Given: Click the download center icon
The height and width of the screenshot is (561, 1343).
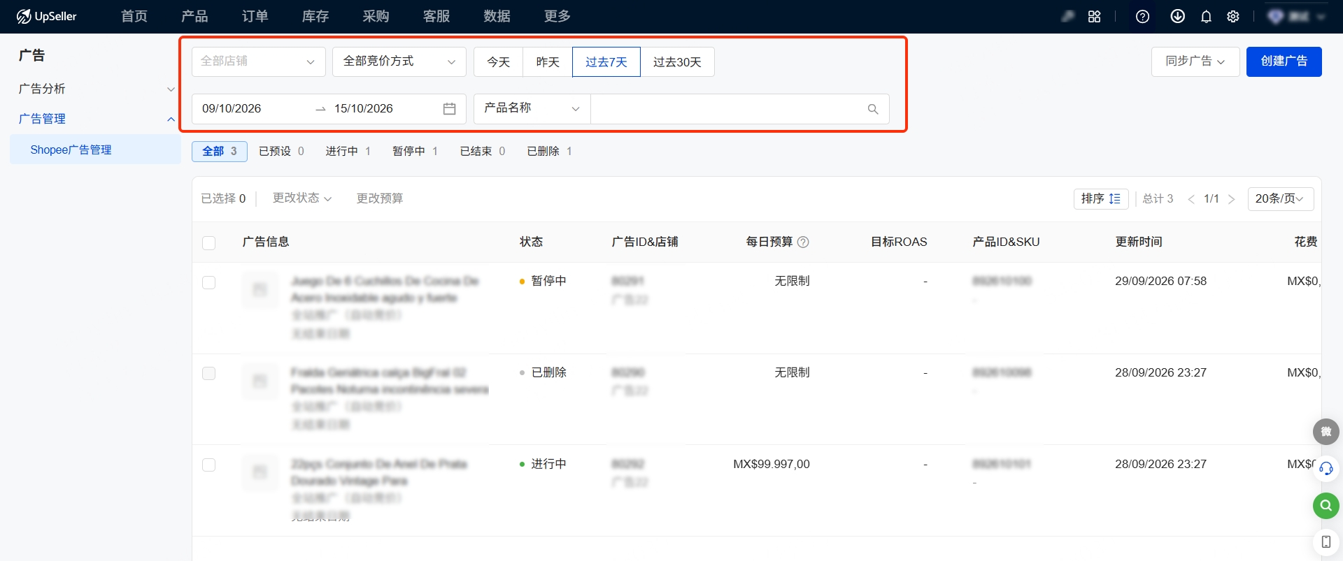Looking at the screenshot, I should point(1178,16).
